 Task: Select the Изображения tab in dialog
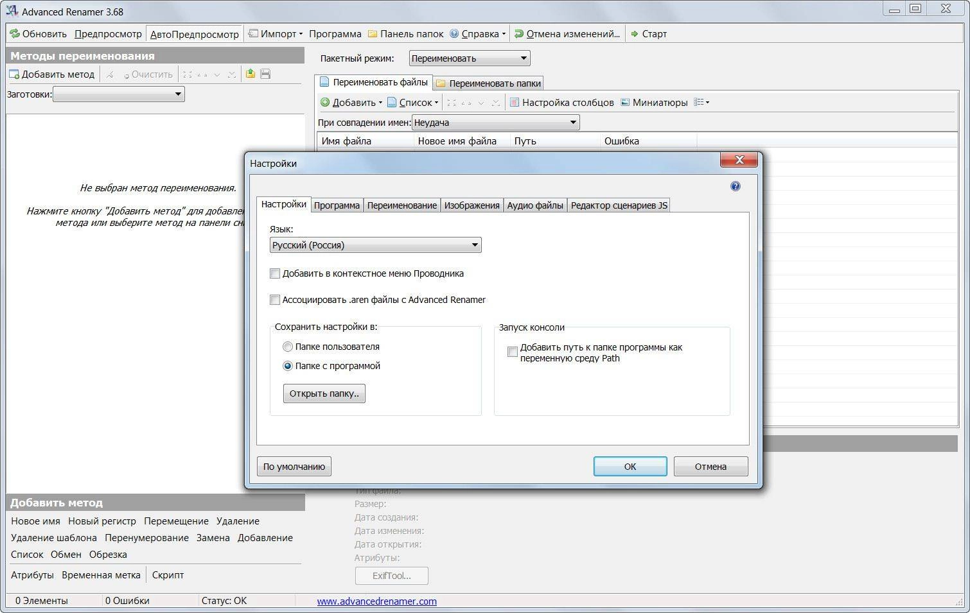click(x=472, y=205)
